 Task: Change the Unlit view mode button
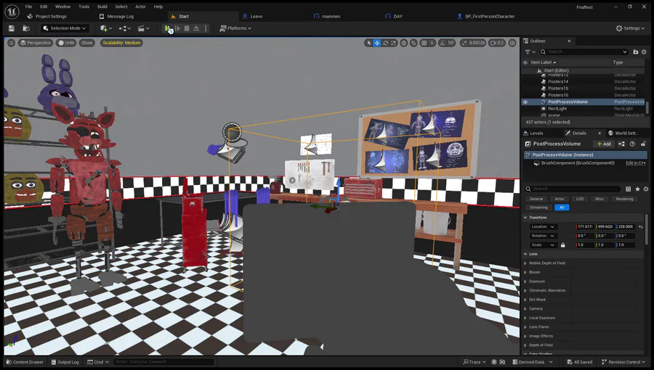[x=66, y=43]
